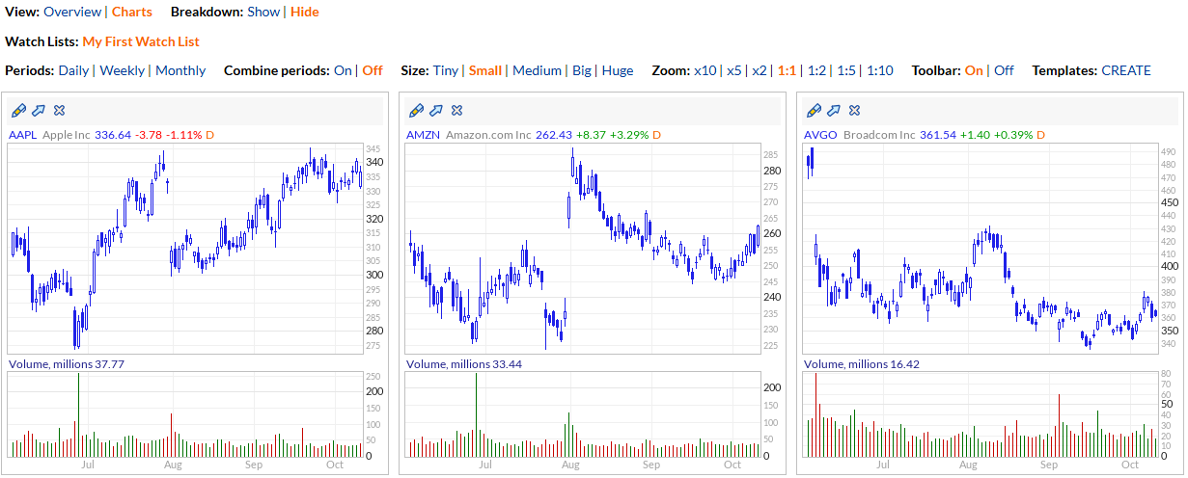Set zoom to 1:10

[x=880, y=70]
